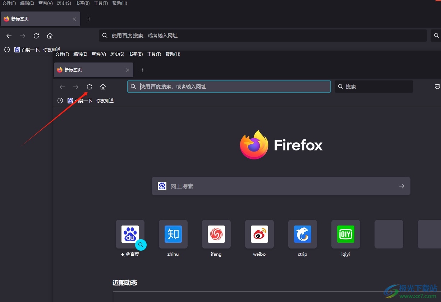441x302 pixels.
Task: Open 工具(T) menu in front window
Action: coord(154,54)
